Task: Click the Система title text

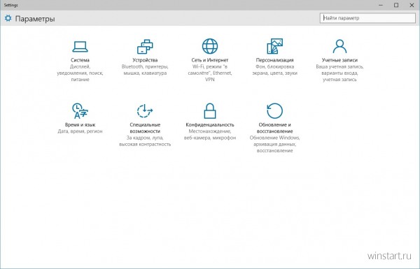Action: pyautogui.click(x=80, y=60)
